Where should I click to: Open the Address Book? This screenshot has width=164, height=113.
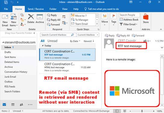[x=129, y=20]
